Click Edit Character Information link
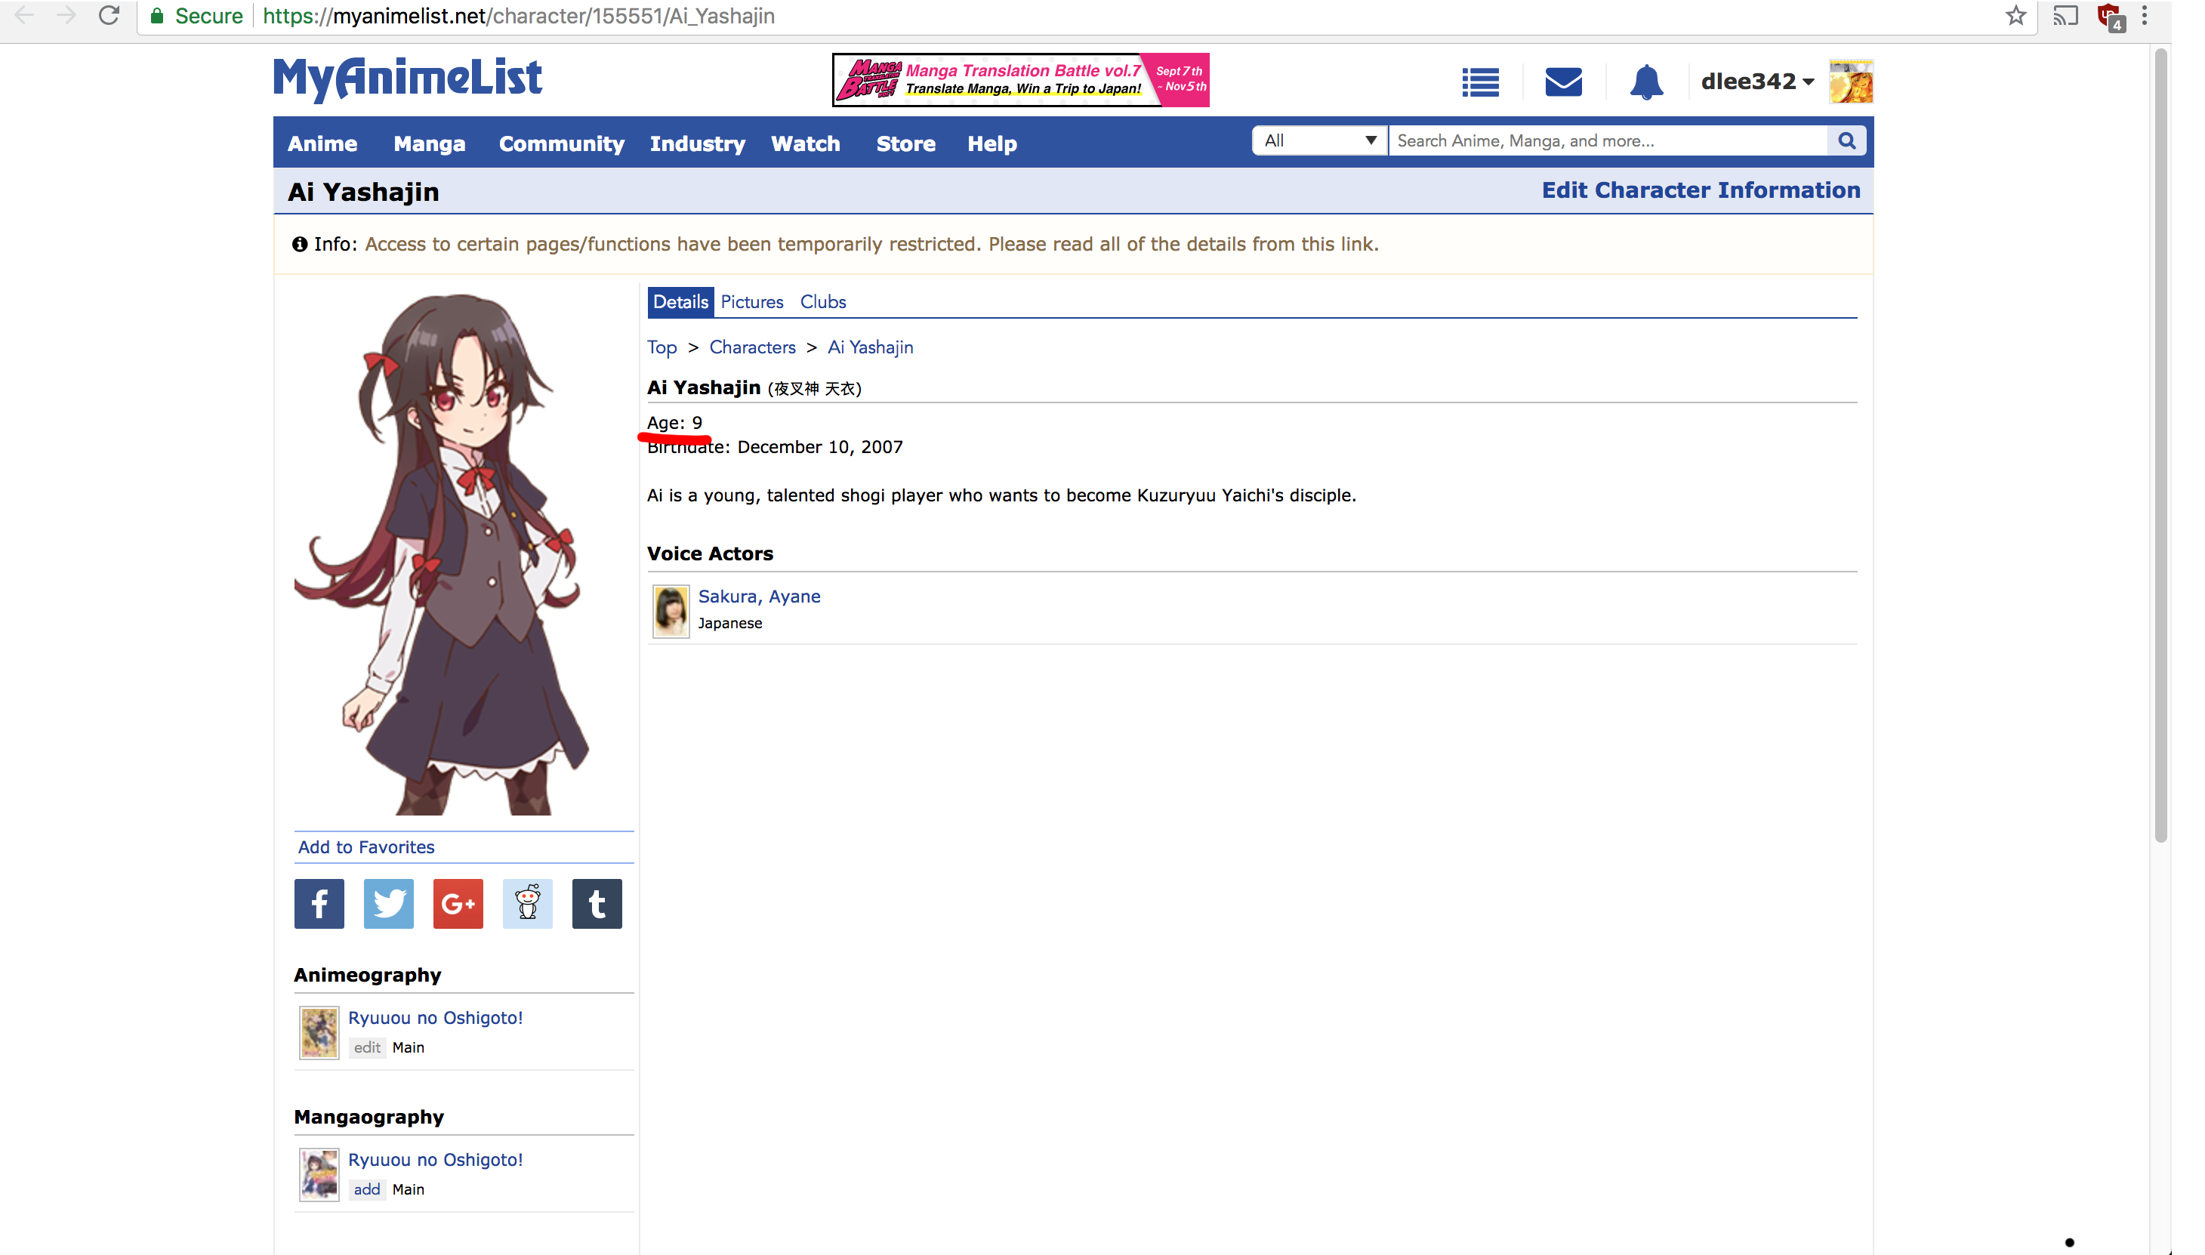Viewport: 2205px width, 1255px height. (1701, 190)
